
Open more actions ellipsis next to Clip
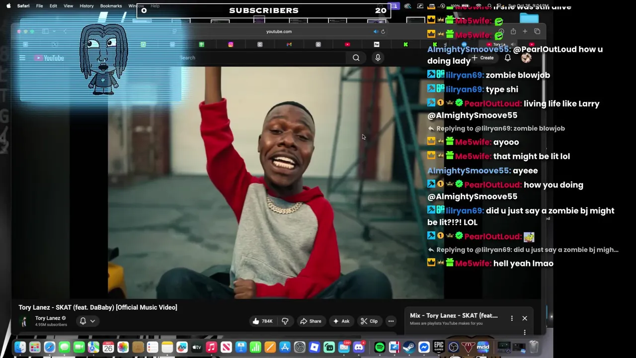tap(391, 321)
